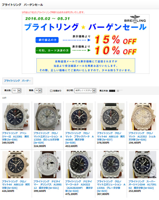Switch to grid display mode icon
Viewport: 159px width, 200px height.
tap(112, 91)
